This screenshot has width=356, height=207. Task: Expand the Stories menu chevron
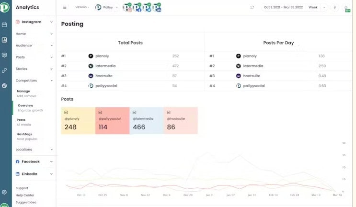(x=52, y=69)
